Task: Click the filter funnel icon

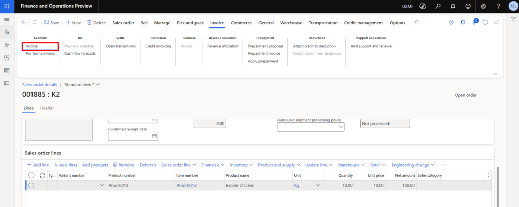Action: (x=513, y=19)
